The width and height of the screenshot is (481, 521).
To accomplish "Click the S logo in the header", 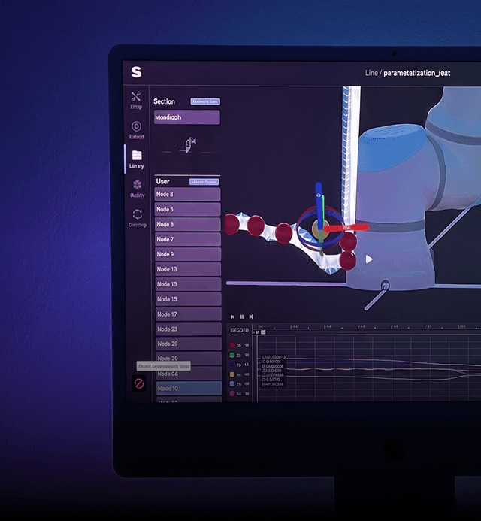I will click(x=136, y=72).
